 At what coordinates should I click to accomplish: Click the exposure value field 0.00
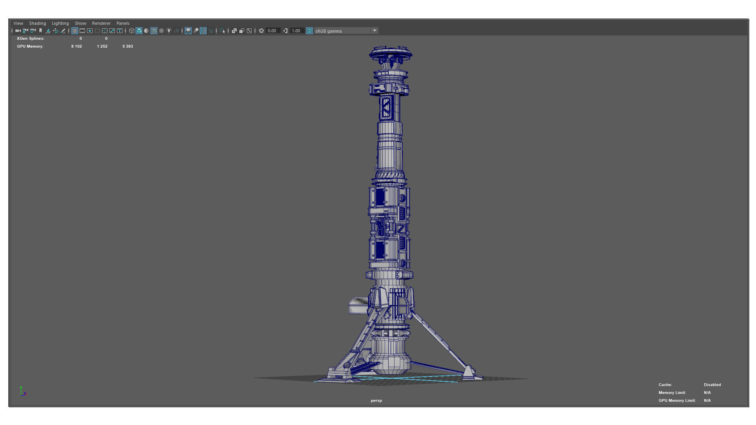(272, 31)
